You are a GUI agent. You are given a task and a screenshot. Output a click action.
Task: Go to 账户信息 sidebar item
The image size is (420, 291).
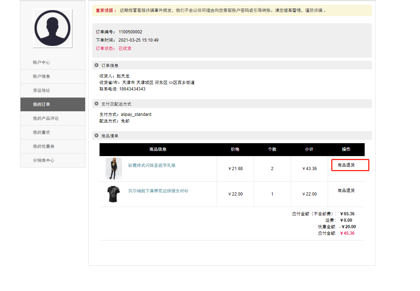[x=42, y=76]
